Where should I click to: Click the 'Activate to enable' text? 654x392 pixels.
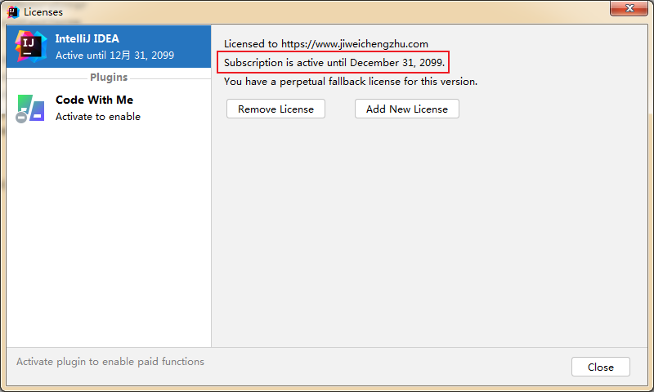(98, 117)
